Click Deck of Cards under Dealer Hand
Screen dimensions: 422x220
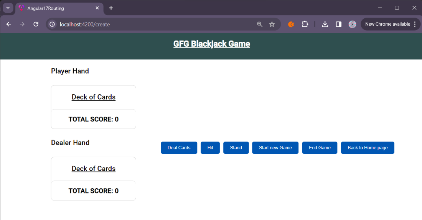pyautogui.click(x=94, y=169)
